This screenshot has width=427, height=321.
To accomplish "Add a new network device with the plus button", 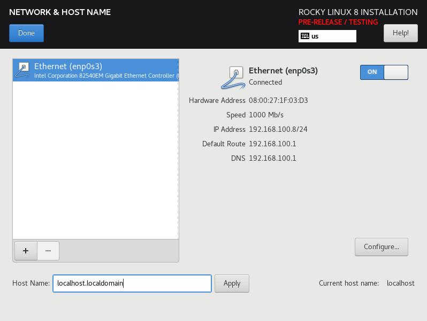I will (x=26, y=251).
